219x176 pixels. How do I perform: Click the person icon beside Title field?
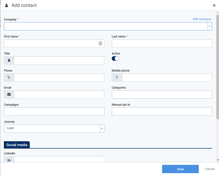pos(9,60)
